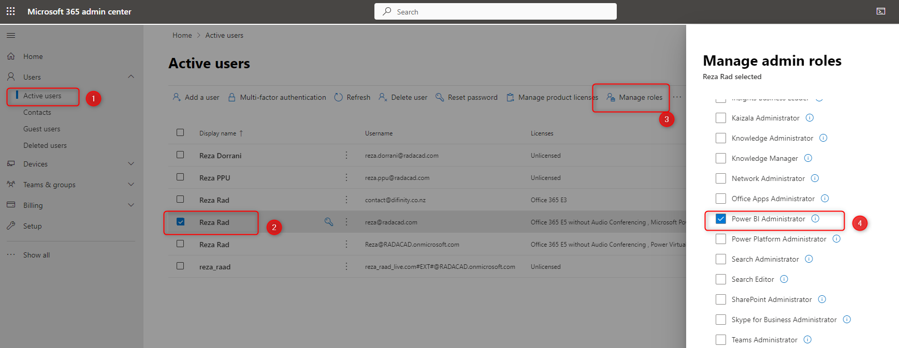Expand the Billing navigation section
The height and width of the screenshot is (348, 899).
coord(131,205)
